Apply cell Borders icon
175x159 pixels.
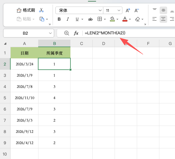(x=100, y=19)
